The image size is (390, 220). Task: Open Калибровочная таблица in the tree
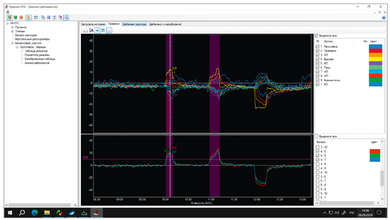coord(40,59)
